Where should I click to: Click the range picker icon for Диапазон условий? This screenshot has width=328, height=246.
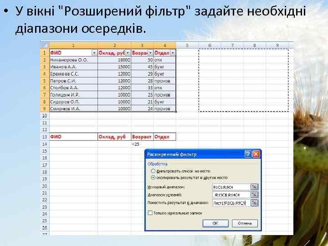click(x=254, y=195)
